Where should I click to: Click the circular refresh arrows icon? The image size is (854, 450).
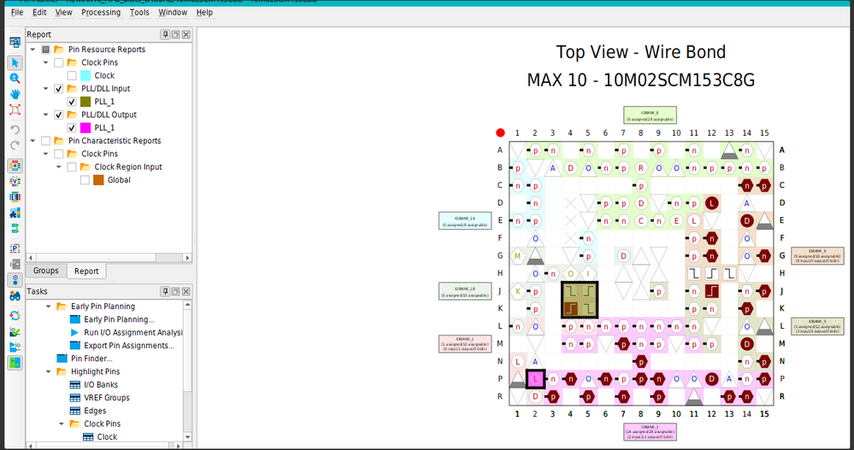[x=15, y=316]
